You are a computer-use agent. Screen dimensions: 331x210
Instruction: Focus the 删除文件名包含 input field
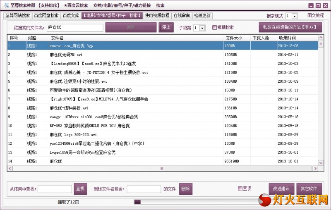click(x=144, y=189)
